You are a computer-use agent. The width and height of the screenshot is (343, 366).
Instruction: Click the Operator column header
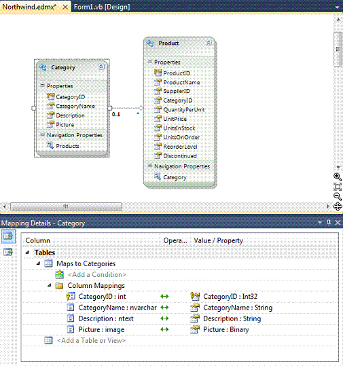pyautogui.click(x=175, y=240)
